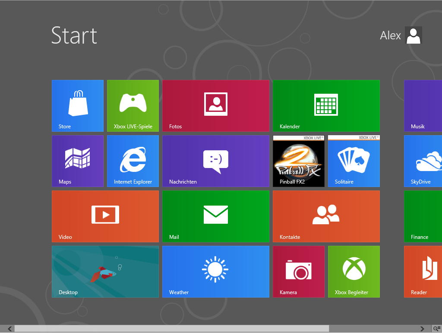Launch the Maps tile
The height and width of the screenshot is (333, 442).
pyautogui.click(x=78, y=161)
